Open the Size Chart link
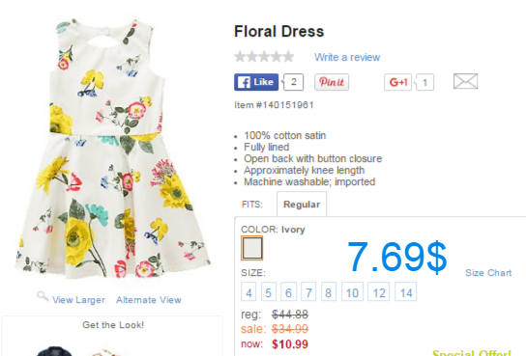The height and width of the screenshot is (356, 526). point(488,273)
